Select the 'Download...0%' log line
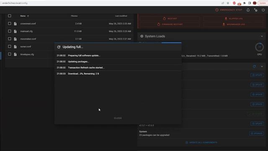This screenshot has height=151, width=268. [x=83, y=74]
